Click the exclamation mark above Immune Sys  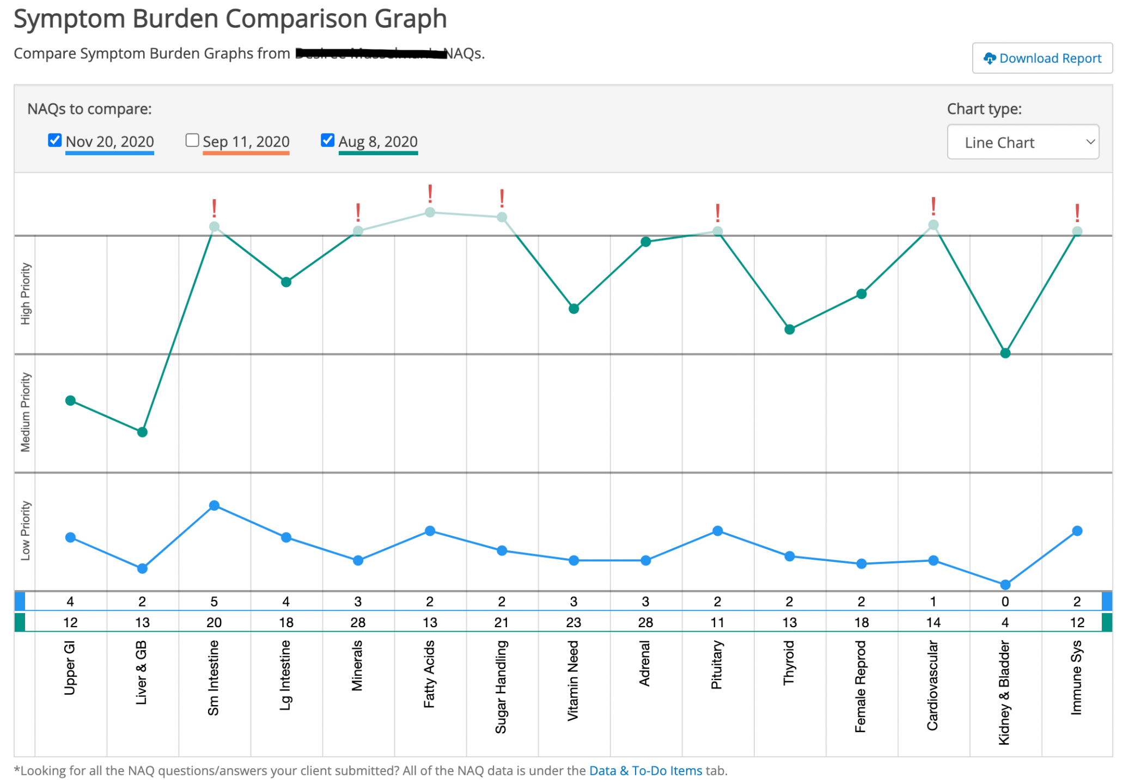click(1077, 212)
